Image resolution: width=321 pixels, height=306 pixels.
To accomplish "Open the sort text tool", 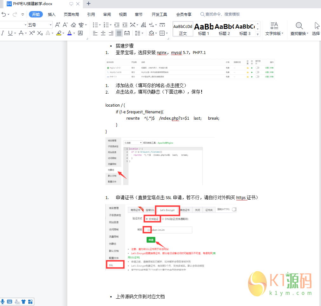I will (144, 25).
